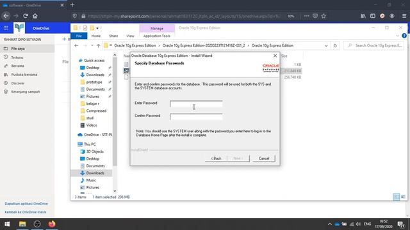Open Firefox page actions three-dot menu
This screenshot has height=230, width=410.
pos(306,16)
